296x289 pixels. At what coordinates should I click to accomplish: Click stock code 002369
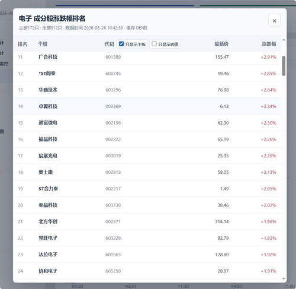113,106
